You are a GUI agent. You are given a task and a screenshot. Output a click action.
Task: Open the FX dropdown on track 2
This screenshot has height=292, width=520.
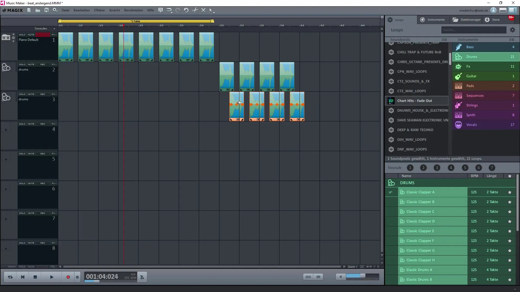pyautogui.click(x=54, y=64)
